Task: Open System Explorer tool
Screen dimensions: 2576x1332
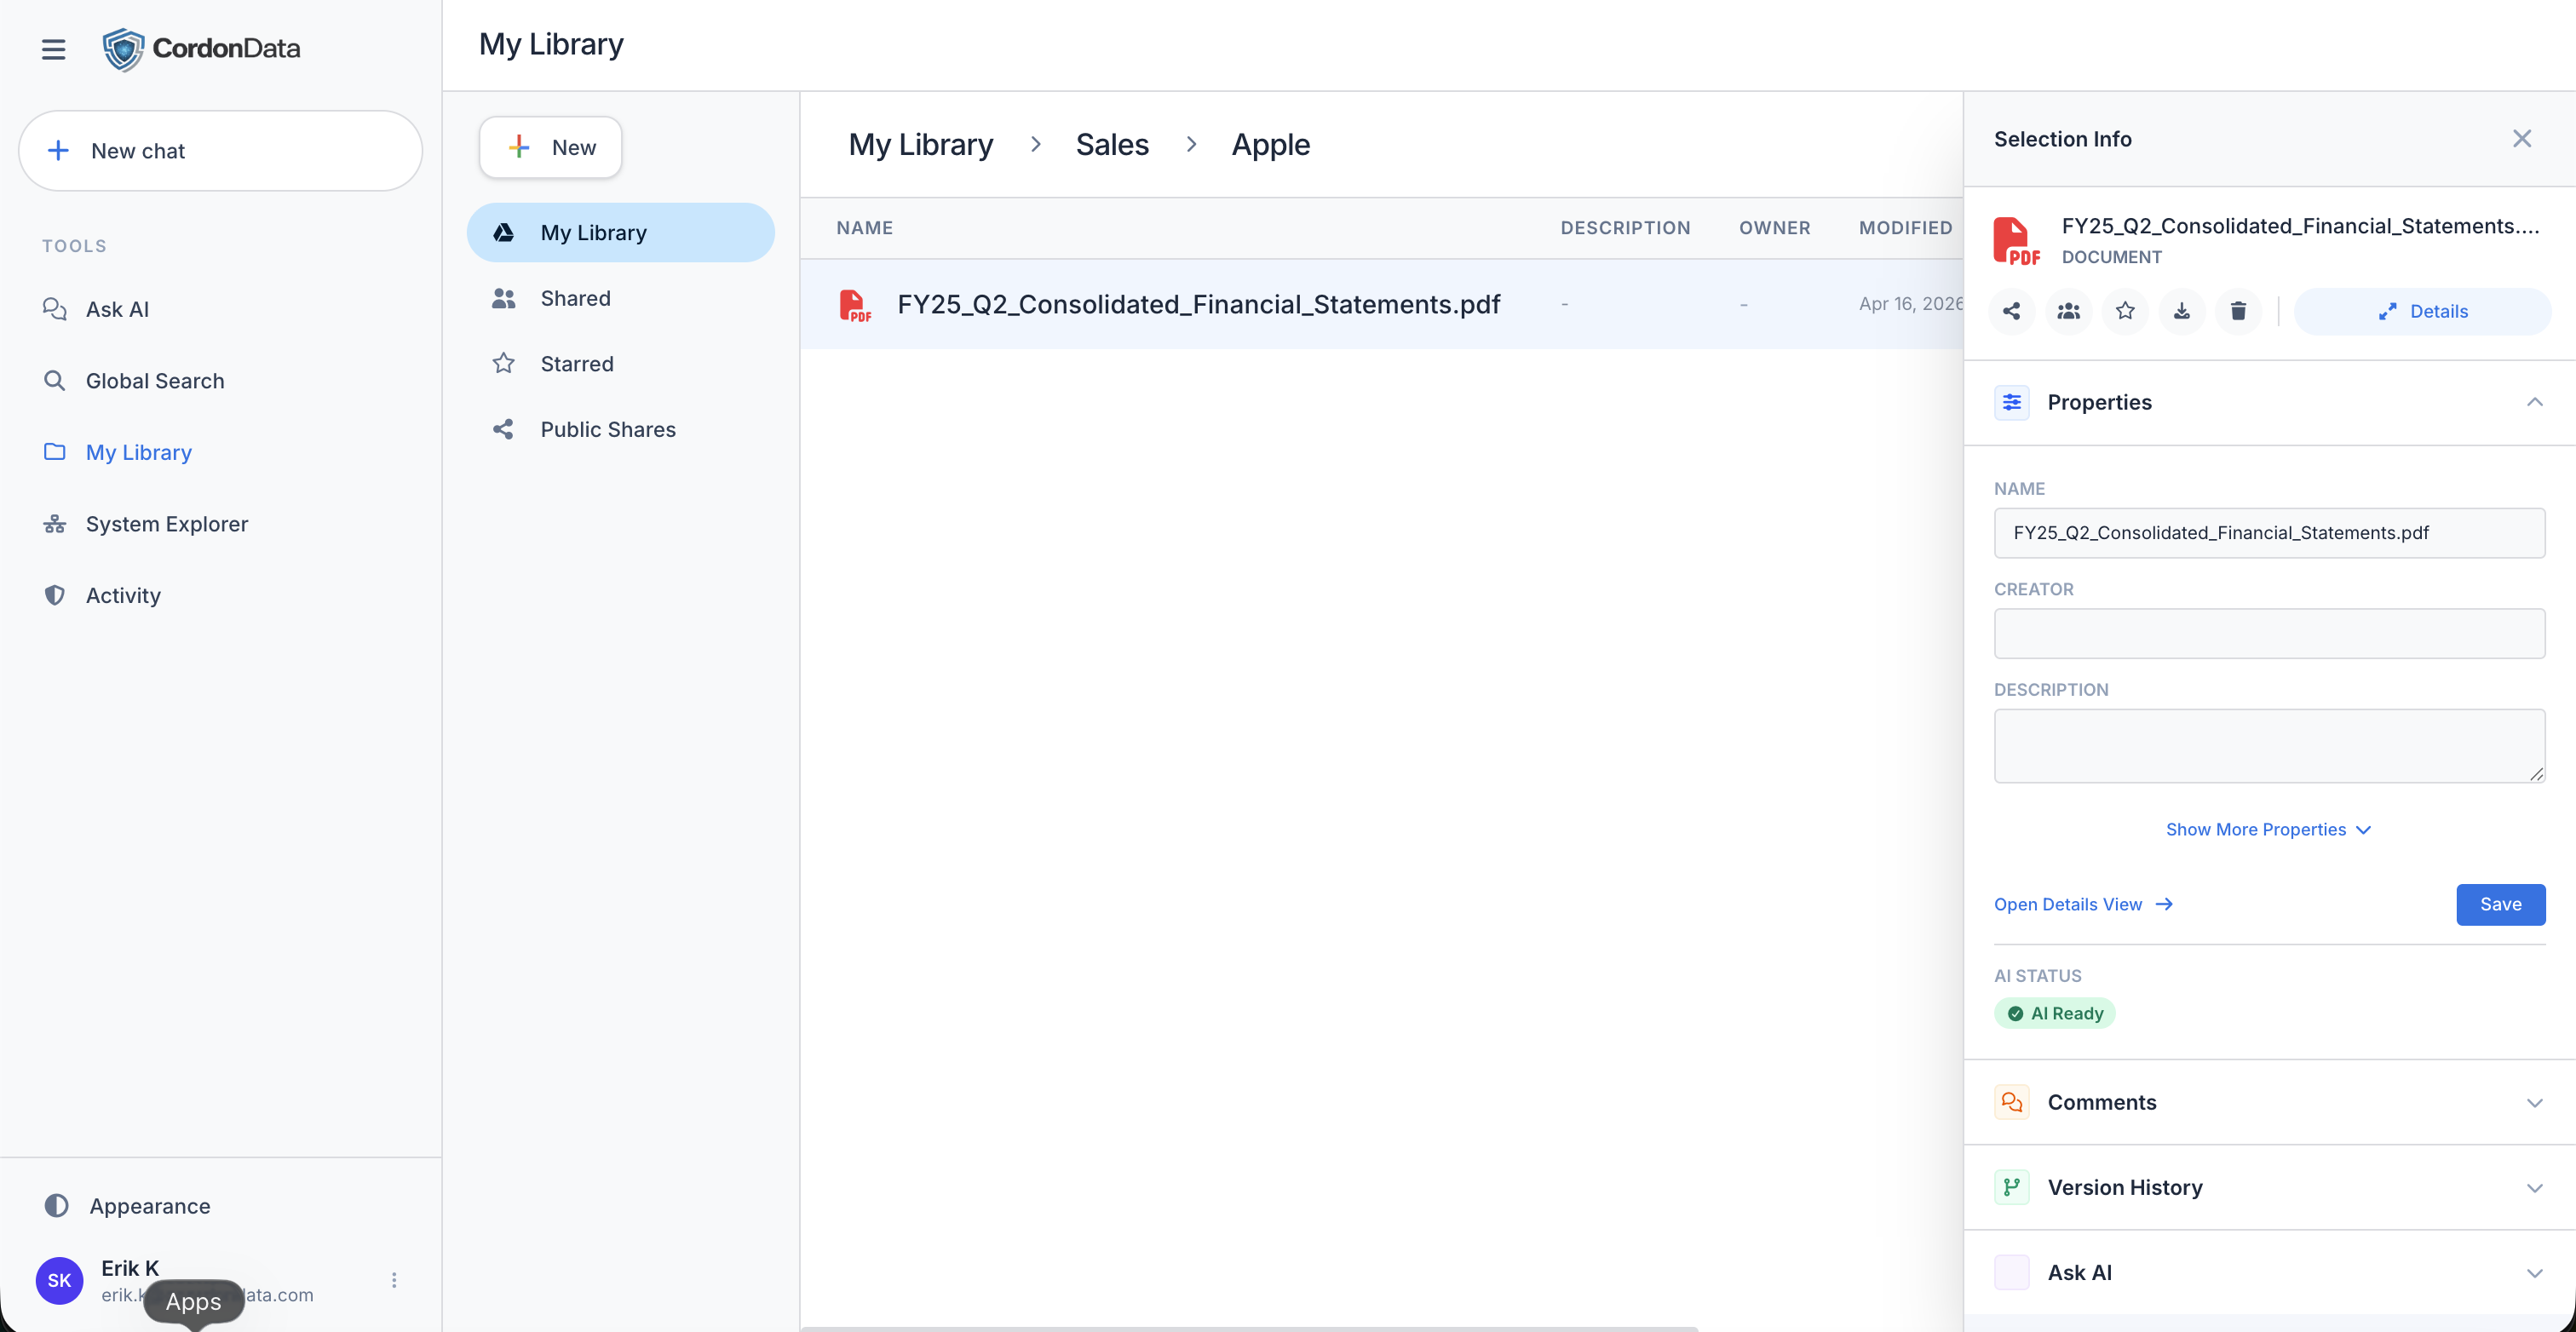Action: (x=166, y=524)
